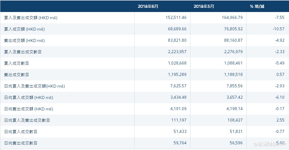Screen dimensions: 289x150
Task: Click the 賣出成交額 (HKD mil) row label
Action: 25,40
